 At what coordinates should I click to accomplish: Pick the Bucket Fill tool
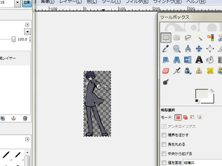[210, 60]
